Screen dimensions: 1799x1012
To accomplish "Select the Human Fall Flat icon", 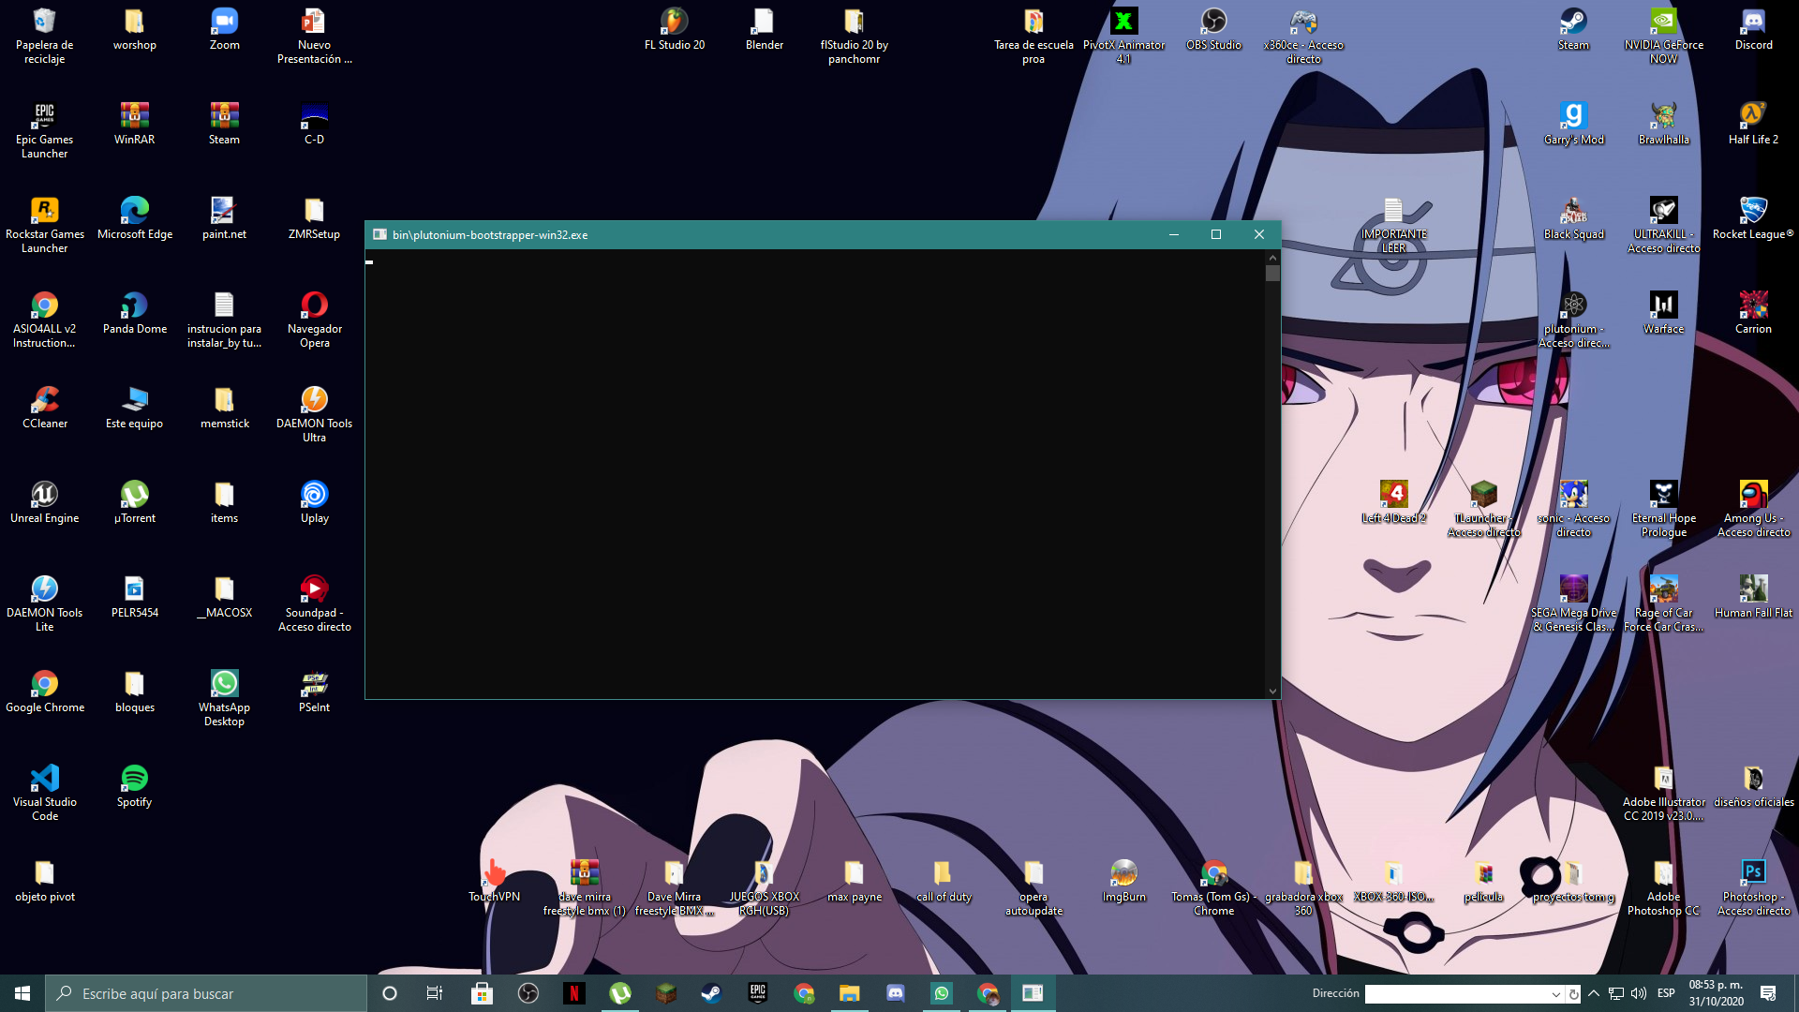I will (x=1753, y=596).
